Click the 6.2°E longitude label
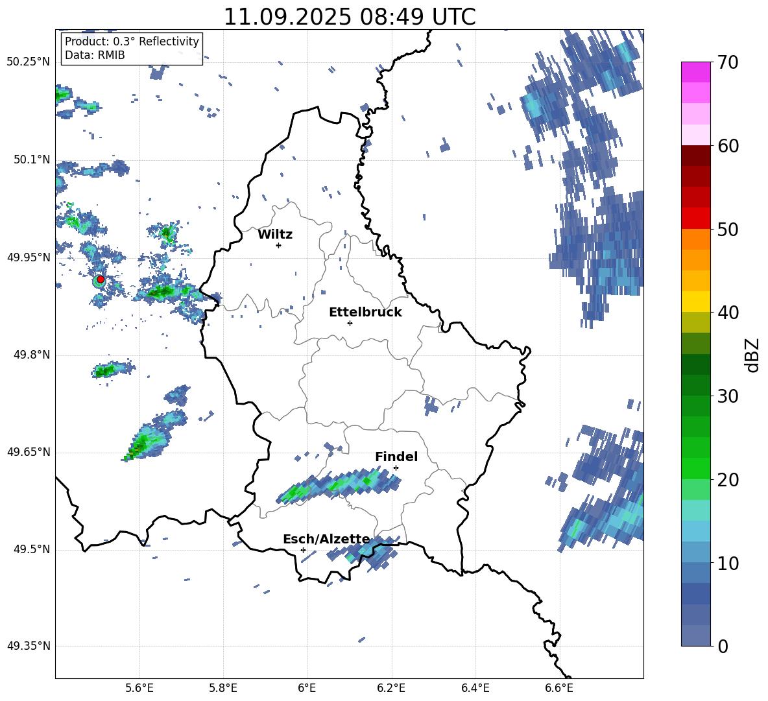Screen dimensions: 768x701 point(391,688)
